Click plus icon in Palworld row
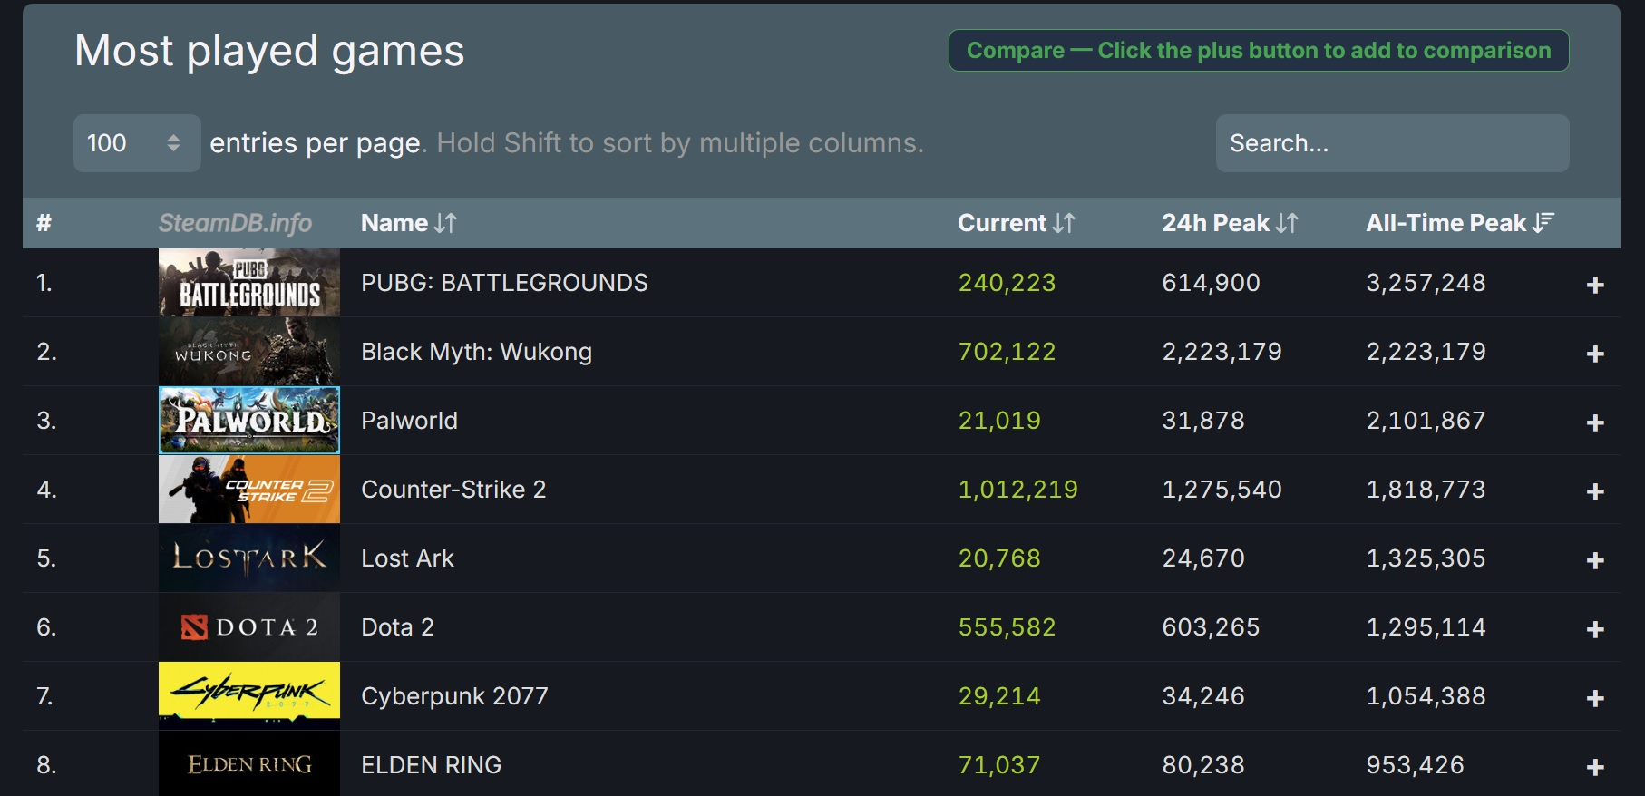Screen dimensions: 1645x796 [x=1595, y=422]
